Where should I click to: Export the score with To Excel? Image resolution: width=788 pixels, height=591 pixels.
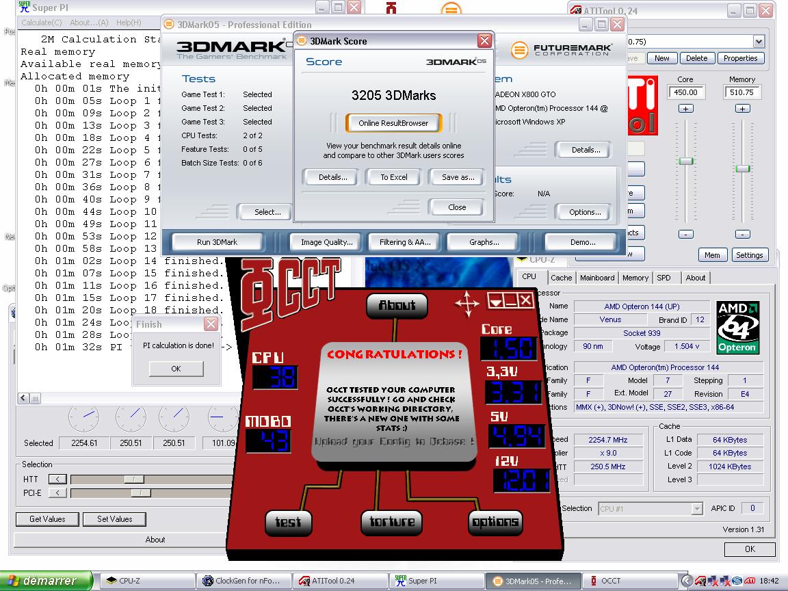(x=394, y=177)
